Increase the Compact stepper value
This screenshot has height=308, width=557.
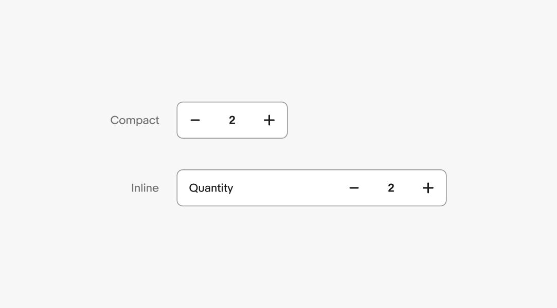[269, 120]
